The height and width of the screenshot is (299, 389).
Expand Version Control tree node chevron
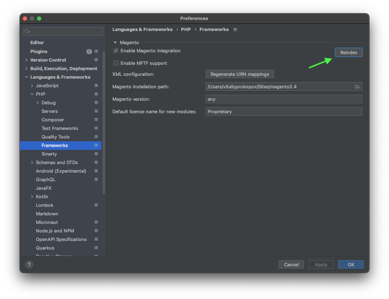[26, 60]
